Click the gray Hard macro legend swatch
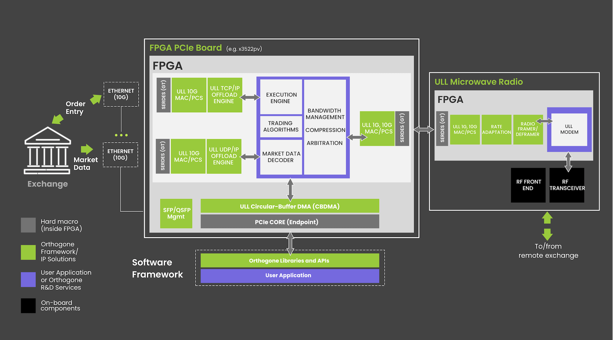This screenshot has height=340, width=613. click(x=28, y=225)
